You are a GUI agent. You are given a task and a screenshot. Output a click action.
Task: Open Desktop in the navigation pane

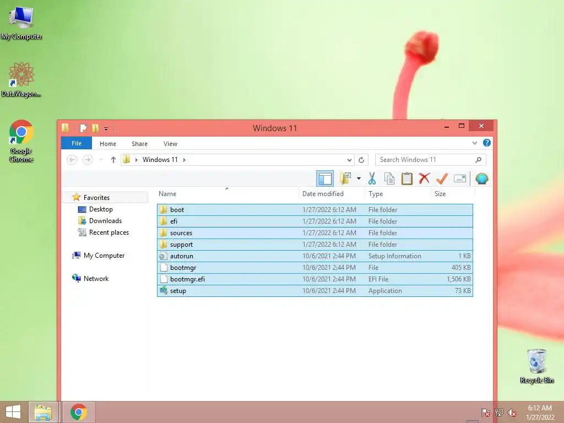coord(101,209)
